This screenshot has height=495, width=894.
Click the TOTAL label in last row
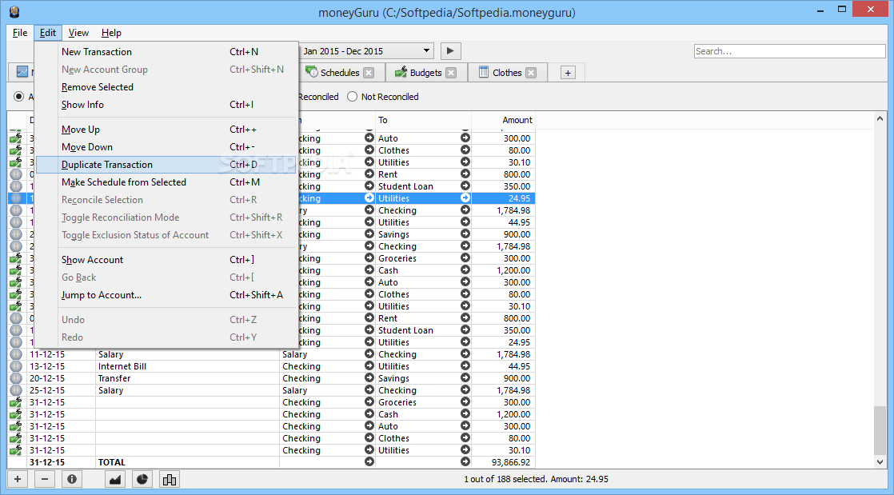click(112, 462)
